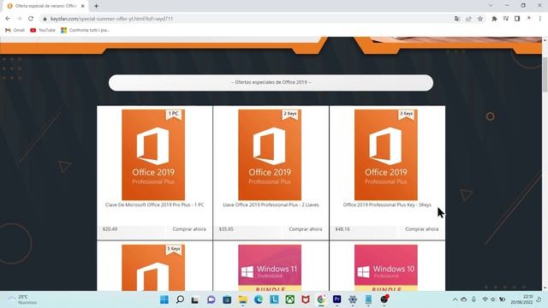Click Llave Office 2019 Professional Plus - 2 Llaves
Image resolution: width=548 pixels, height=308 pixels.
click(x=271, y=205)
